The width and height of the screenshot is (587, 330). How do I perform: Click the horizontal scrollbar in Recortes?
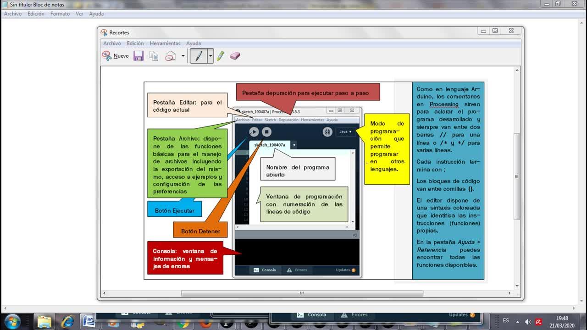pyautogui.click(x=302, y=293)
